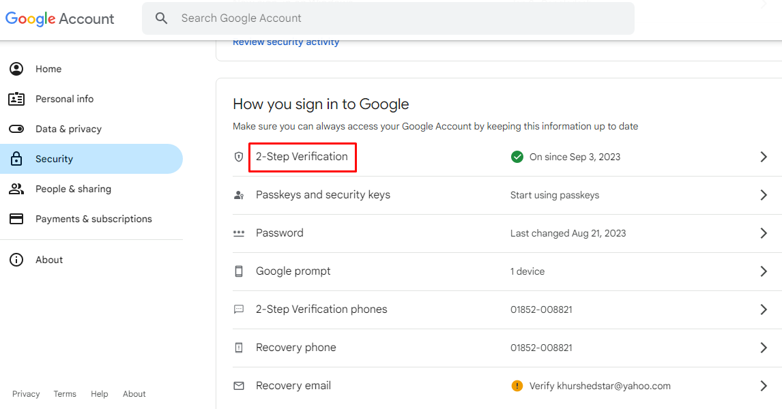Viewport: 782px width, 409px height.
Task: Click the Recovery email envelope icon
Action: 239,386
